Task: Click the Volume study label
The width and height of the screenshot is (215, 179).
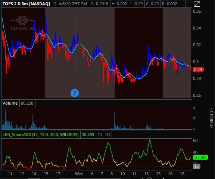Action: [x=10, y=103]
